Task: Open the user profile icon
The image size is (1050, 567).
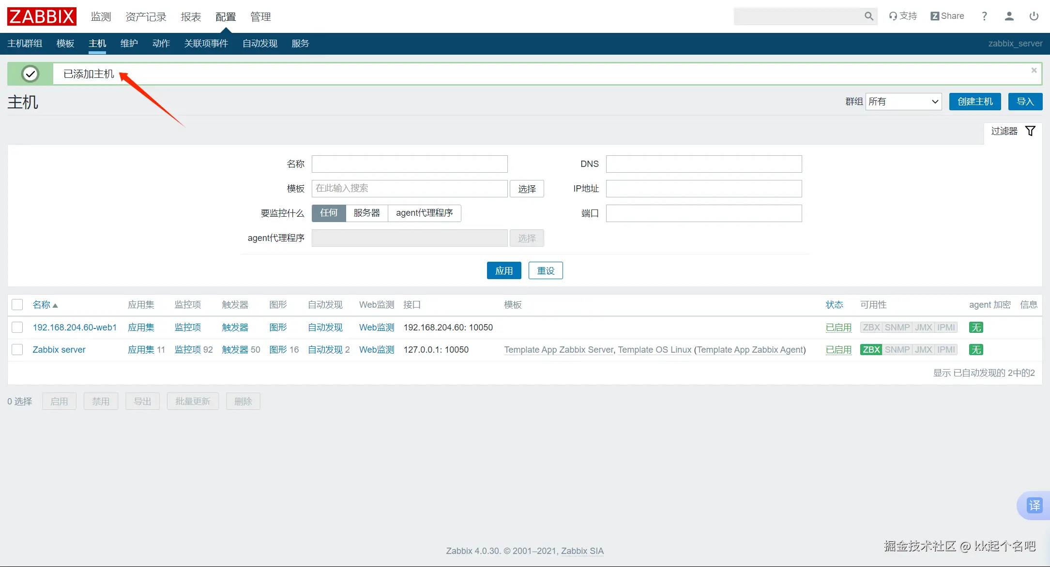Action: click(x=1009, y=16)
